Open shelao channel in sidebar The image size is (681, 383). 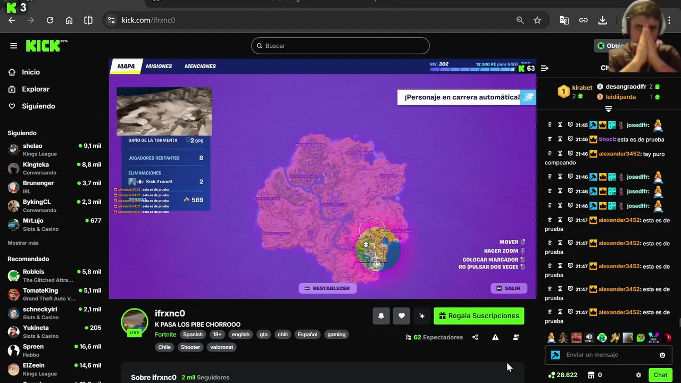54,150
